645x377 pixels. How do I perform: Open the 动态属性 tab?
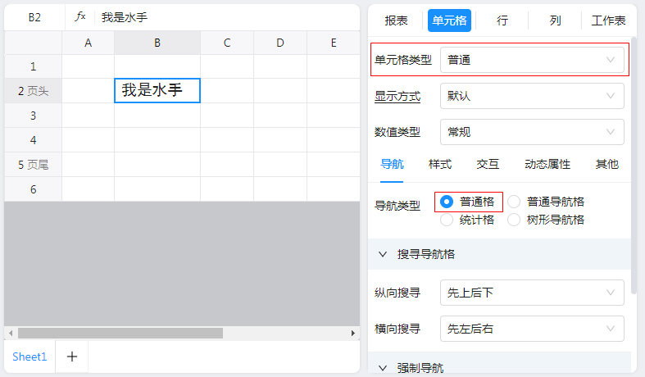(x=547, y=165)
